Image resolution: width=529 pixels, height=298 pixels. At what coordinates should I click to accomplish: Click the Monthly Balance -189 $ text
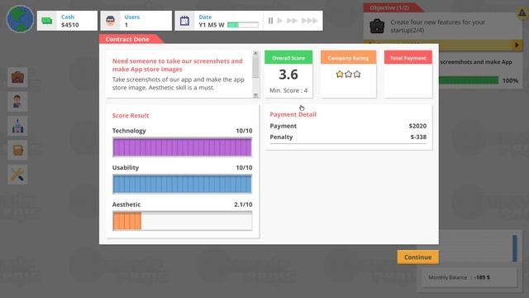pos(459,277)
